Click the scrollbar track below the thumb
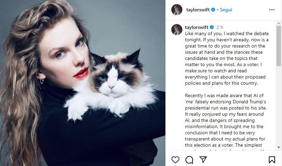The width and height of the screenshot is (282, 166). (279, 106)
